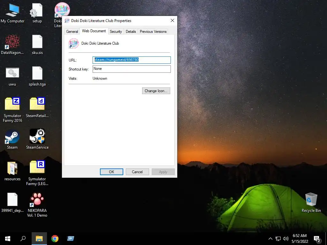This screenshot has height=245, width=327.
Task: Open the Windows Start menu
Action: tap(8, 239)
